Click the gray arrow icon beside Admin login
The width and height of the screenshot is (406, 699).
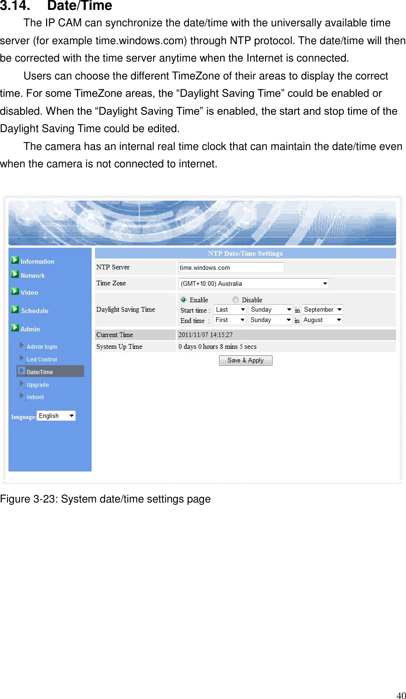(22, 346)
